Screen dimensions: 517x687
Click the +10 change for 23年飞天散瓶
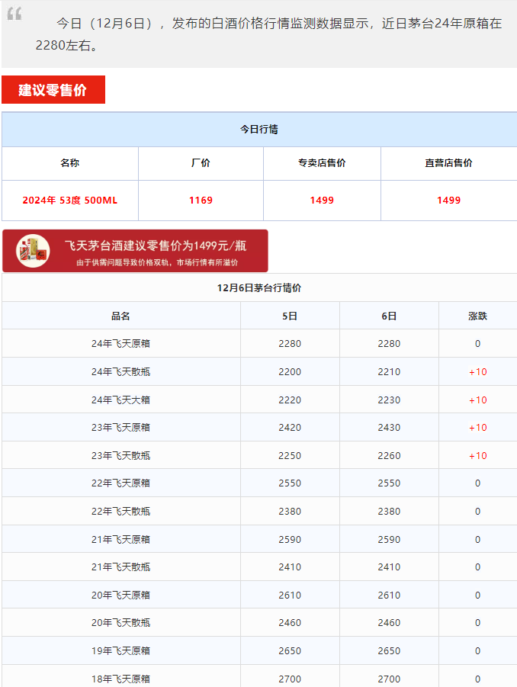point(477,456)
